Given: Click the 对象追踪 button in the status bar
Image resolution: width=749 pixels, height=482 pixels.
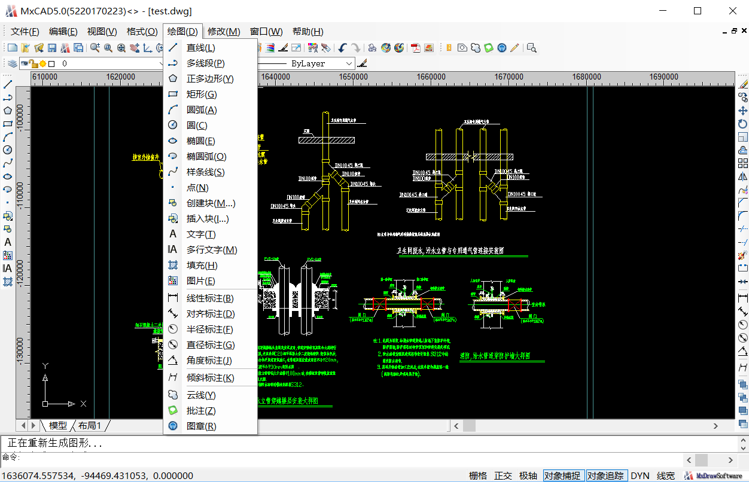Looking at the screenshot, I should point(606,475).
